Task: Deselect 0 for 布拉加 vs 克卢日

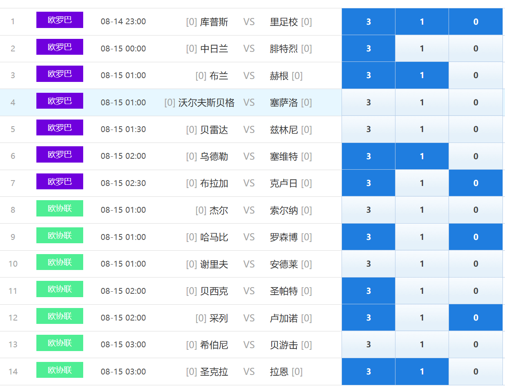Action: click(476, 183)
